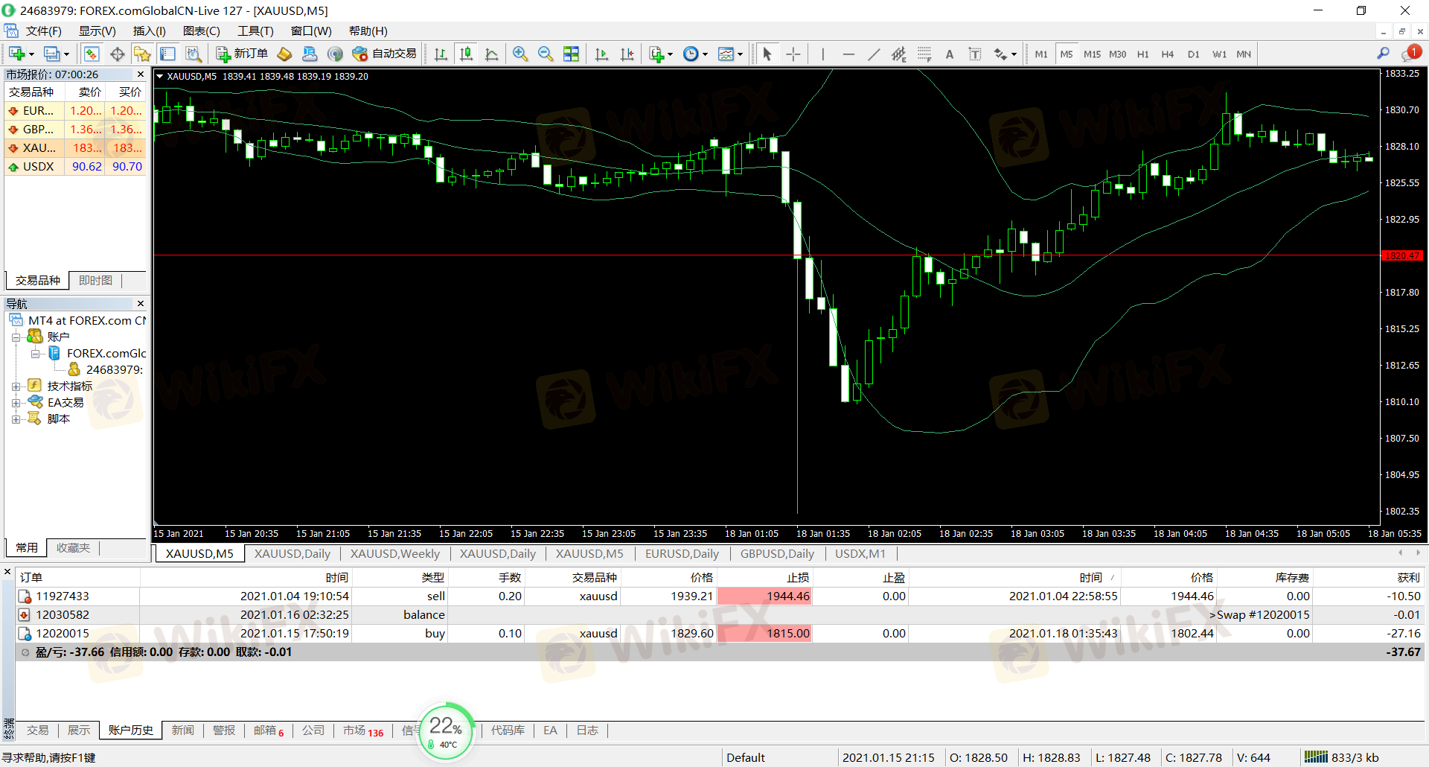Select the cursor arrow tool

(767, 54)
